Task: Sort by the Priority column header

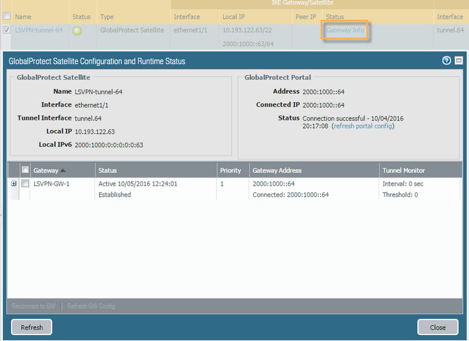Action: [230, 170]
